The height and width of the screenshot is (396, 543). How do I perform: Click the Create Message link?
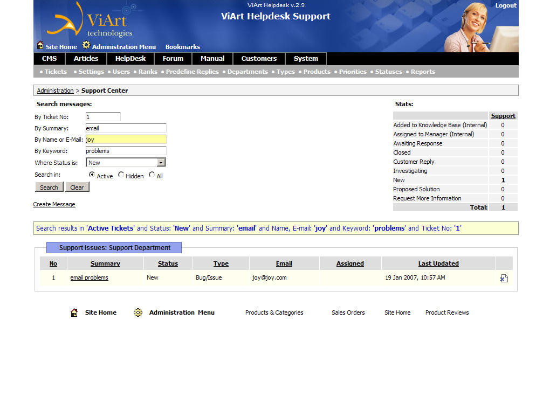54,204
